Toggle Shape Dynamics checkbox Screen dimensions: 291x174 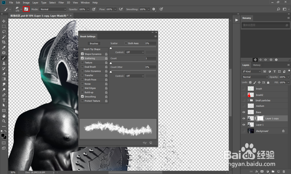coord(82,54)
